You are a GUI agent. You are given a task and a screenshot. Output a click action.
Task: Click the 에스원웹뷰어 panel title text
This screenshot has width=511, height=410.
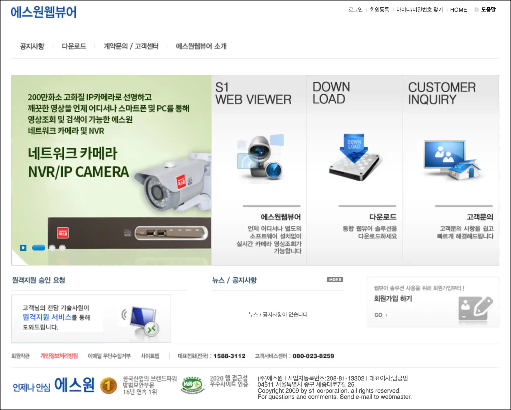(x=281, y=217)
